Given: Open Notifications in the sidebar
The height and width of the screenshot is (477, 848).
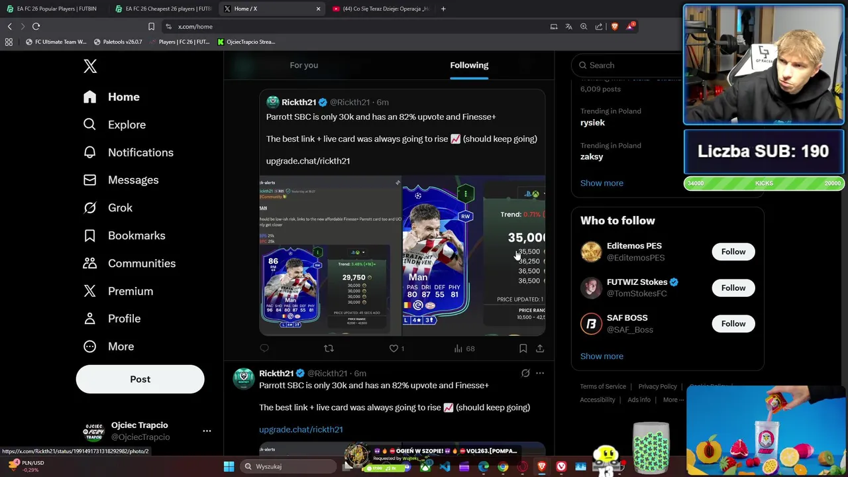Looking at the screenshot, I should [129, 152].
